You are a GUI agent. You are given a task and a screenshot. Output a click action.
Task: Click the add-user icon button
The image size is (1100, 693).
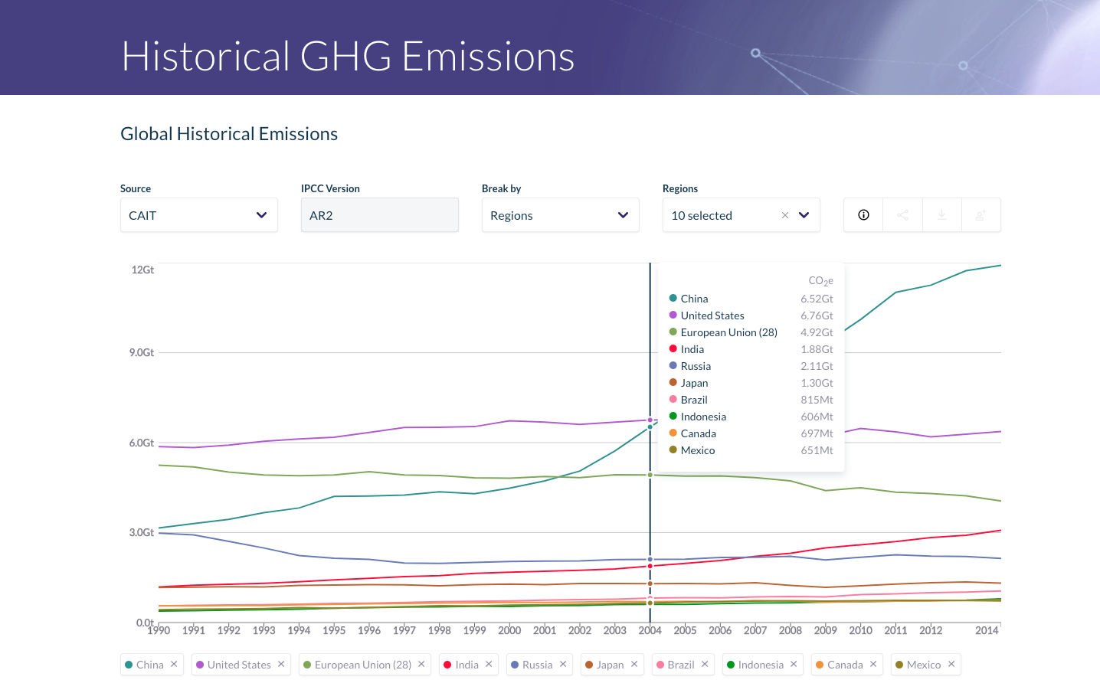[x=981, y=215]
